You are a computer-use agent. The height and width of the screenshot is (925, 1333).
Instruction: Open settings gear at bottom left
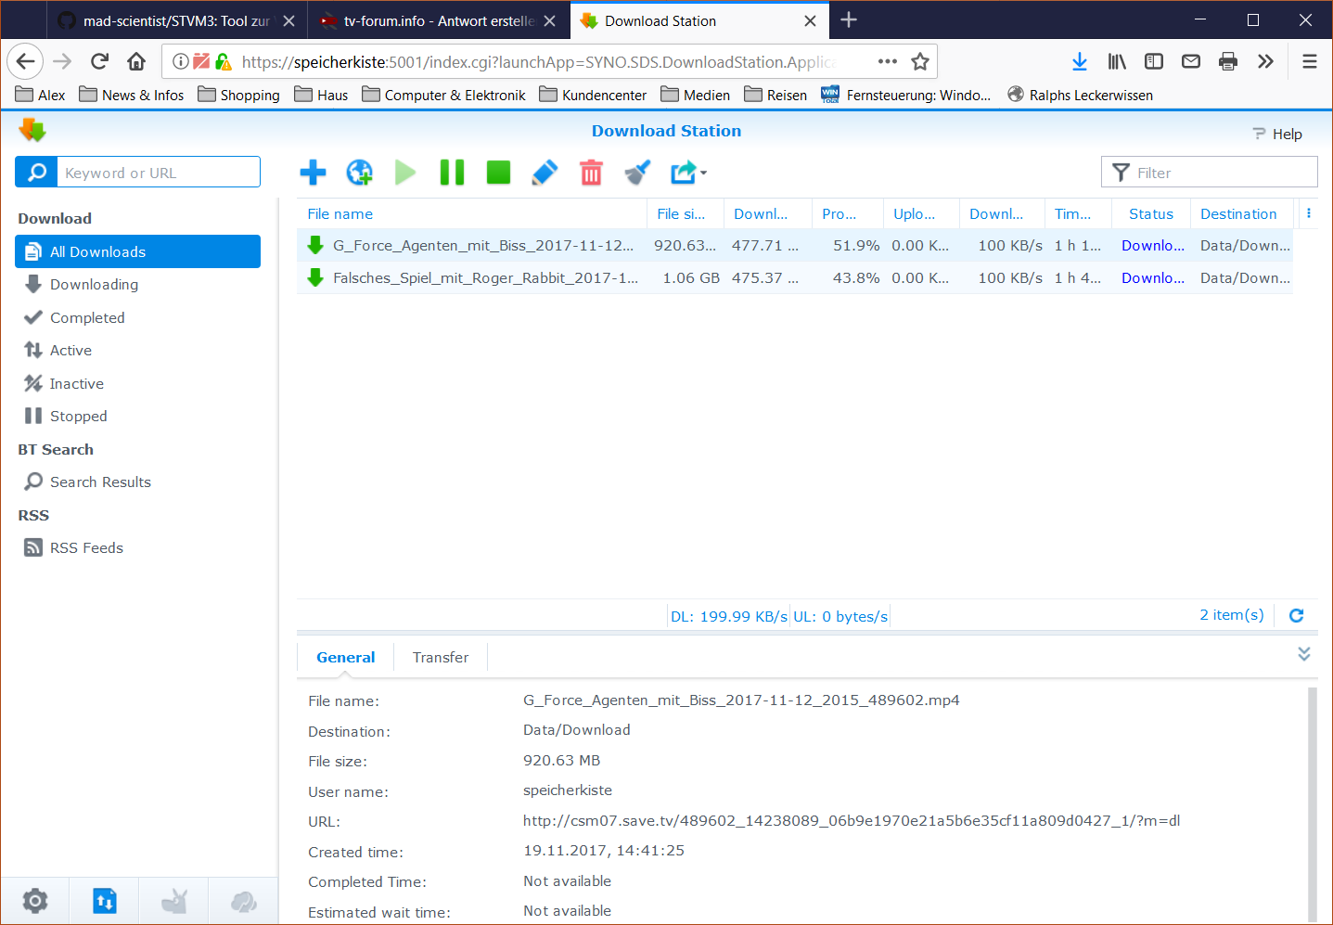(x=35, y=901)
